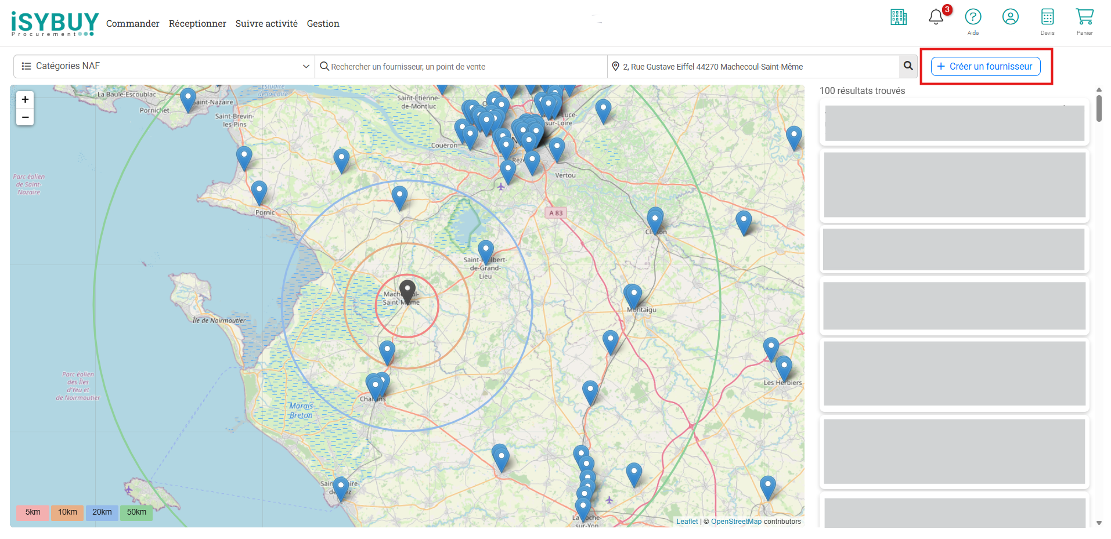Open the Devis quotes icon
The height and width of the screenshot is (539, 1111).
(x=1047, y=17)
